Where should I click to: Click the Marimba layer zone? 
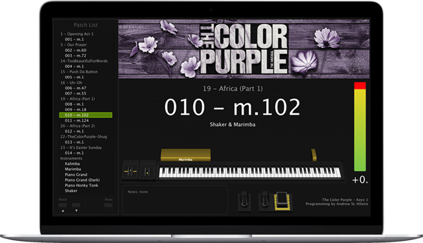tap(186, 155)
